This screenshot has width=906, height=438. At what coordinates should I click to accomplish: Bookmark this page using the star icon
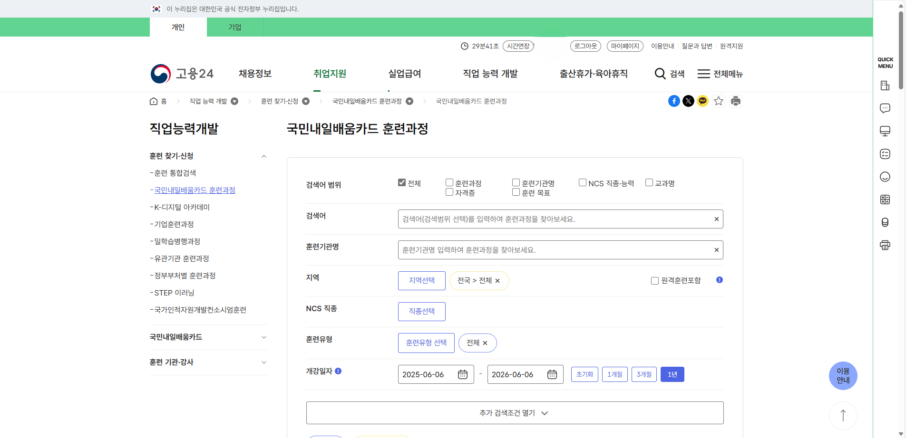718,101
